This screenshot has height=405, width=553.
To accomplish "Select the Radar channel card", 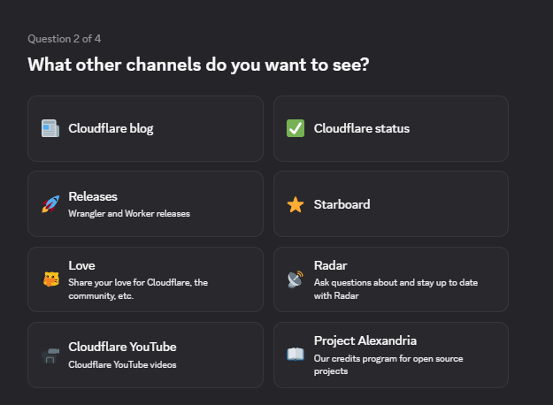I will pyautogui.click(x=391, y=279).
